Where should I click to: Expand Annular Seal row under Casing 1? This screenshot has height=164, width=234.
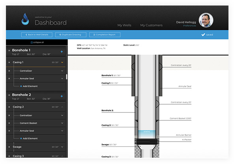pyautogui.click(x=62, y=79)
